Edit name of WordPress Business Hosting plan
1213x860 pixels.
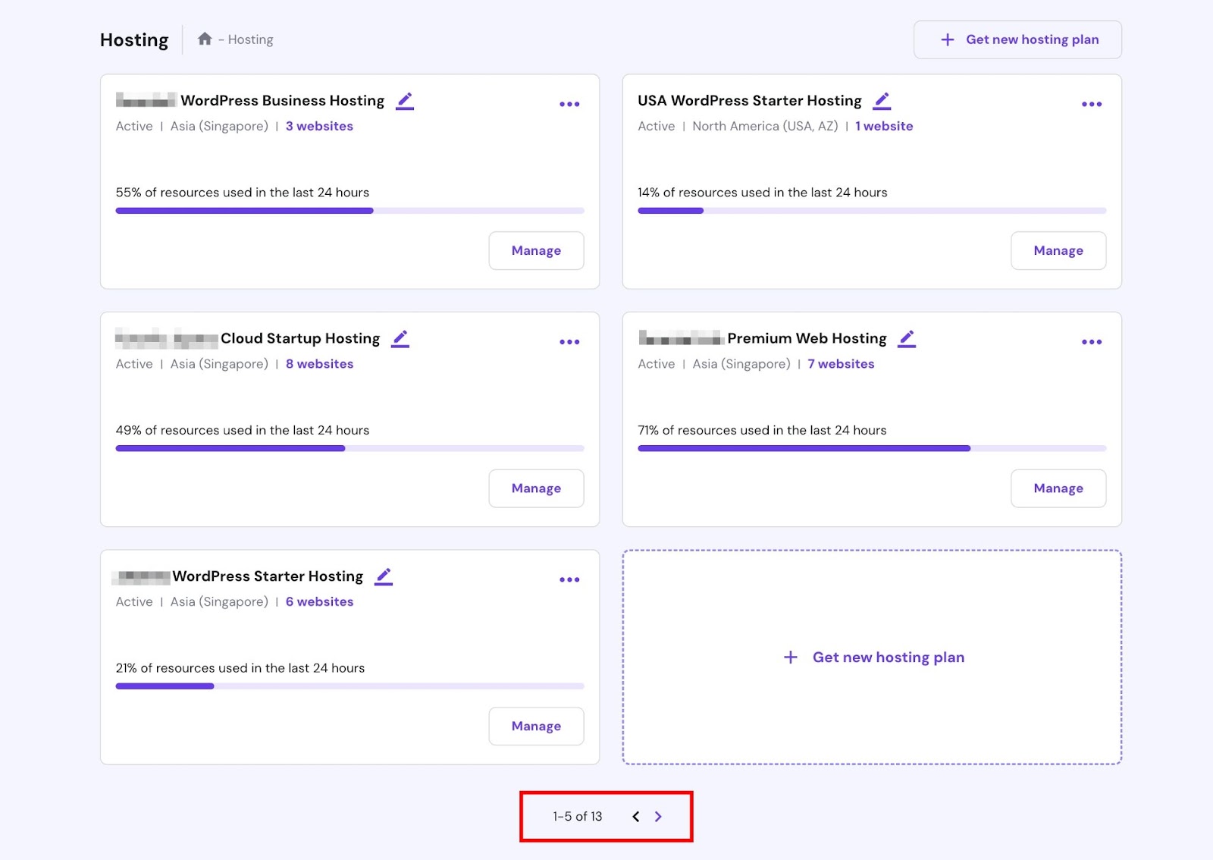[x=405, y=101]
